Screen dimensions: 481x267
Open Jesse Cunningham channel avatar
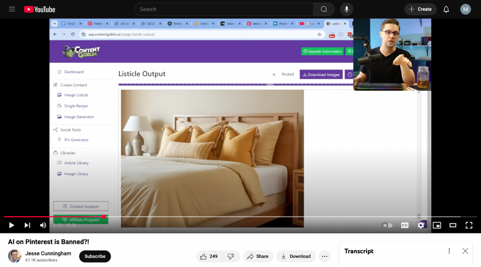coord(15,256)
